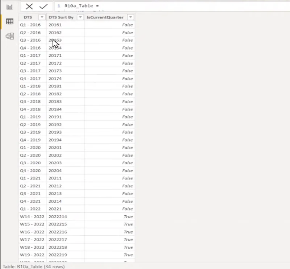Click the W15 - 2022 cell
This screenshot has width=290, height=269.
(x=33, y=224)
